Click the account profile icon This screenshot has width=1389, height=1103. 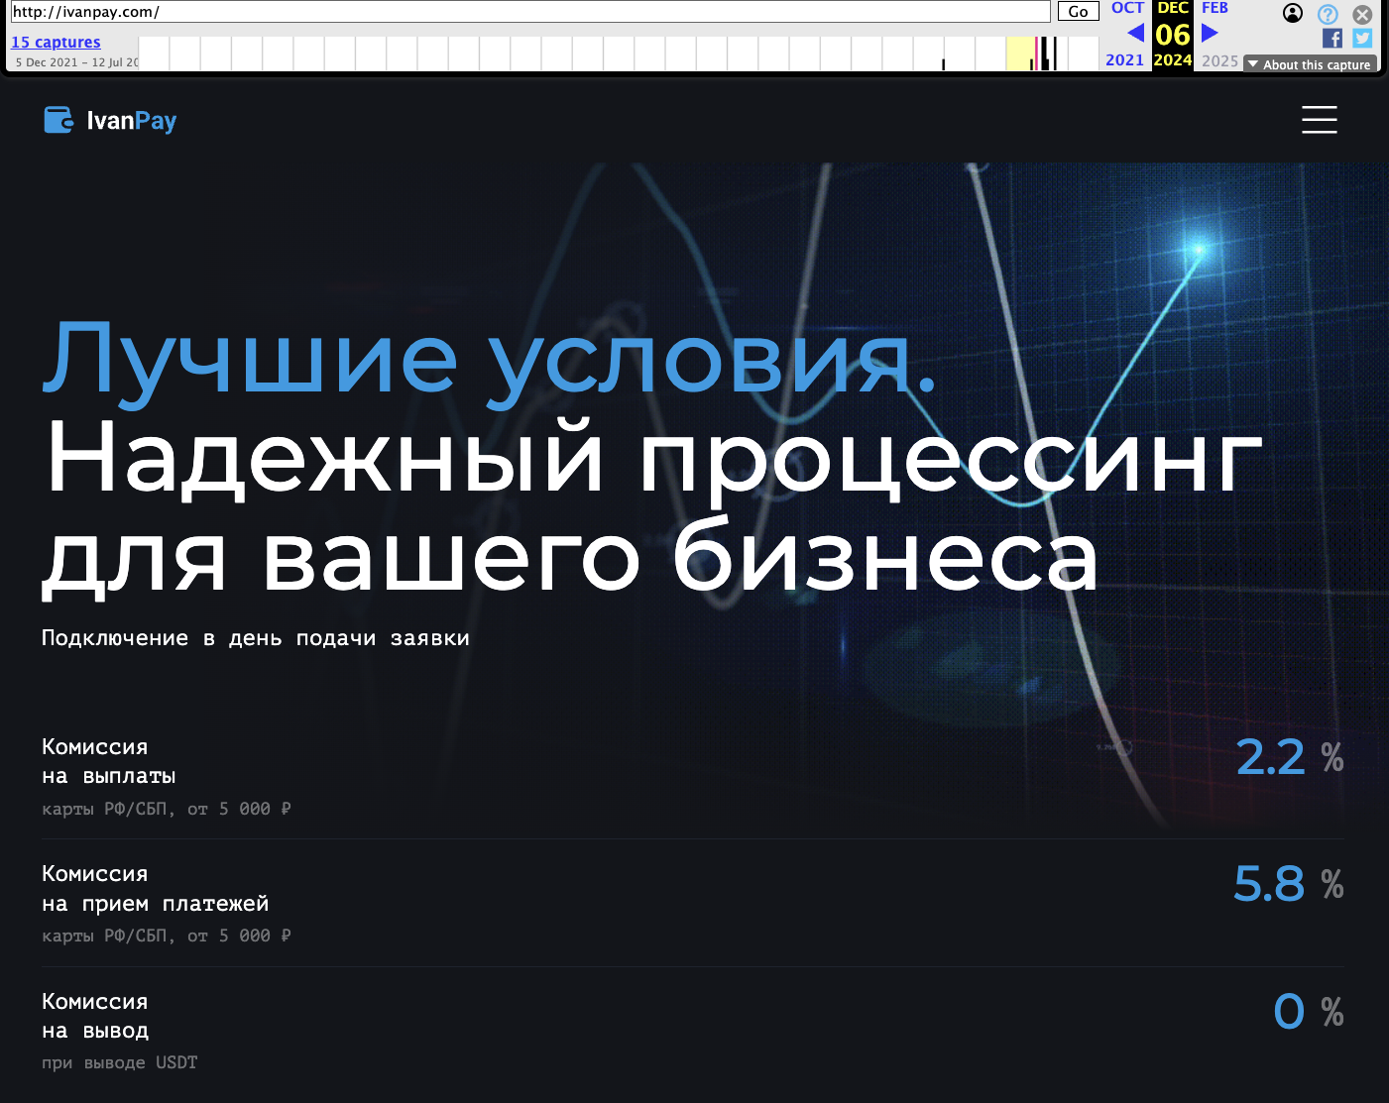point(1292,13)
